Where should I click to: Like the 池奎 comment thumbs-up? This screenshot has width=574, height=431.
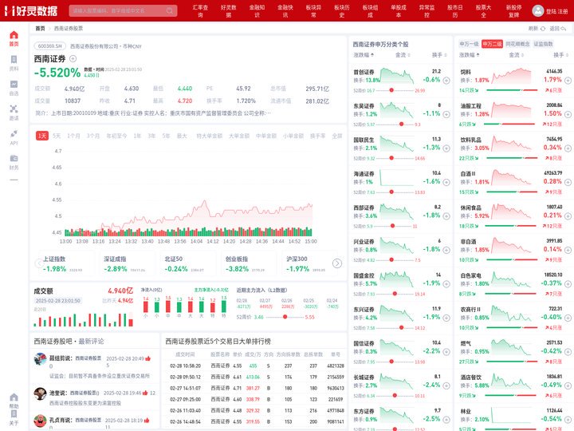[145, 393]
